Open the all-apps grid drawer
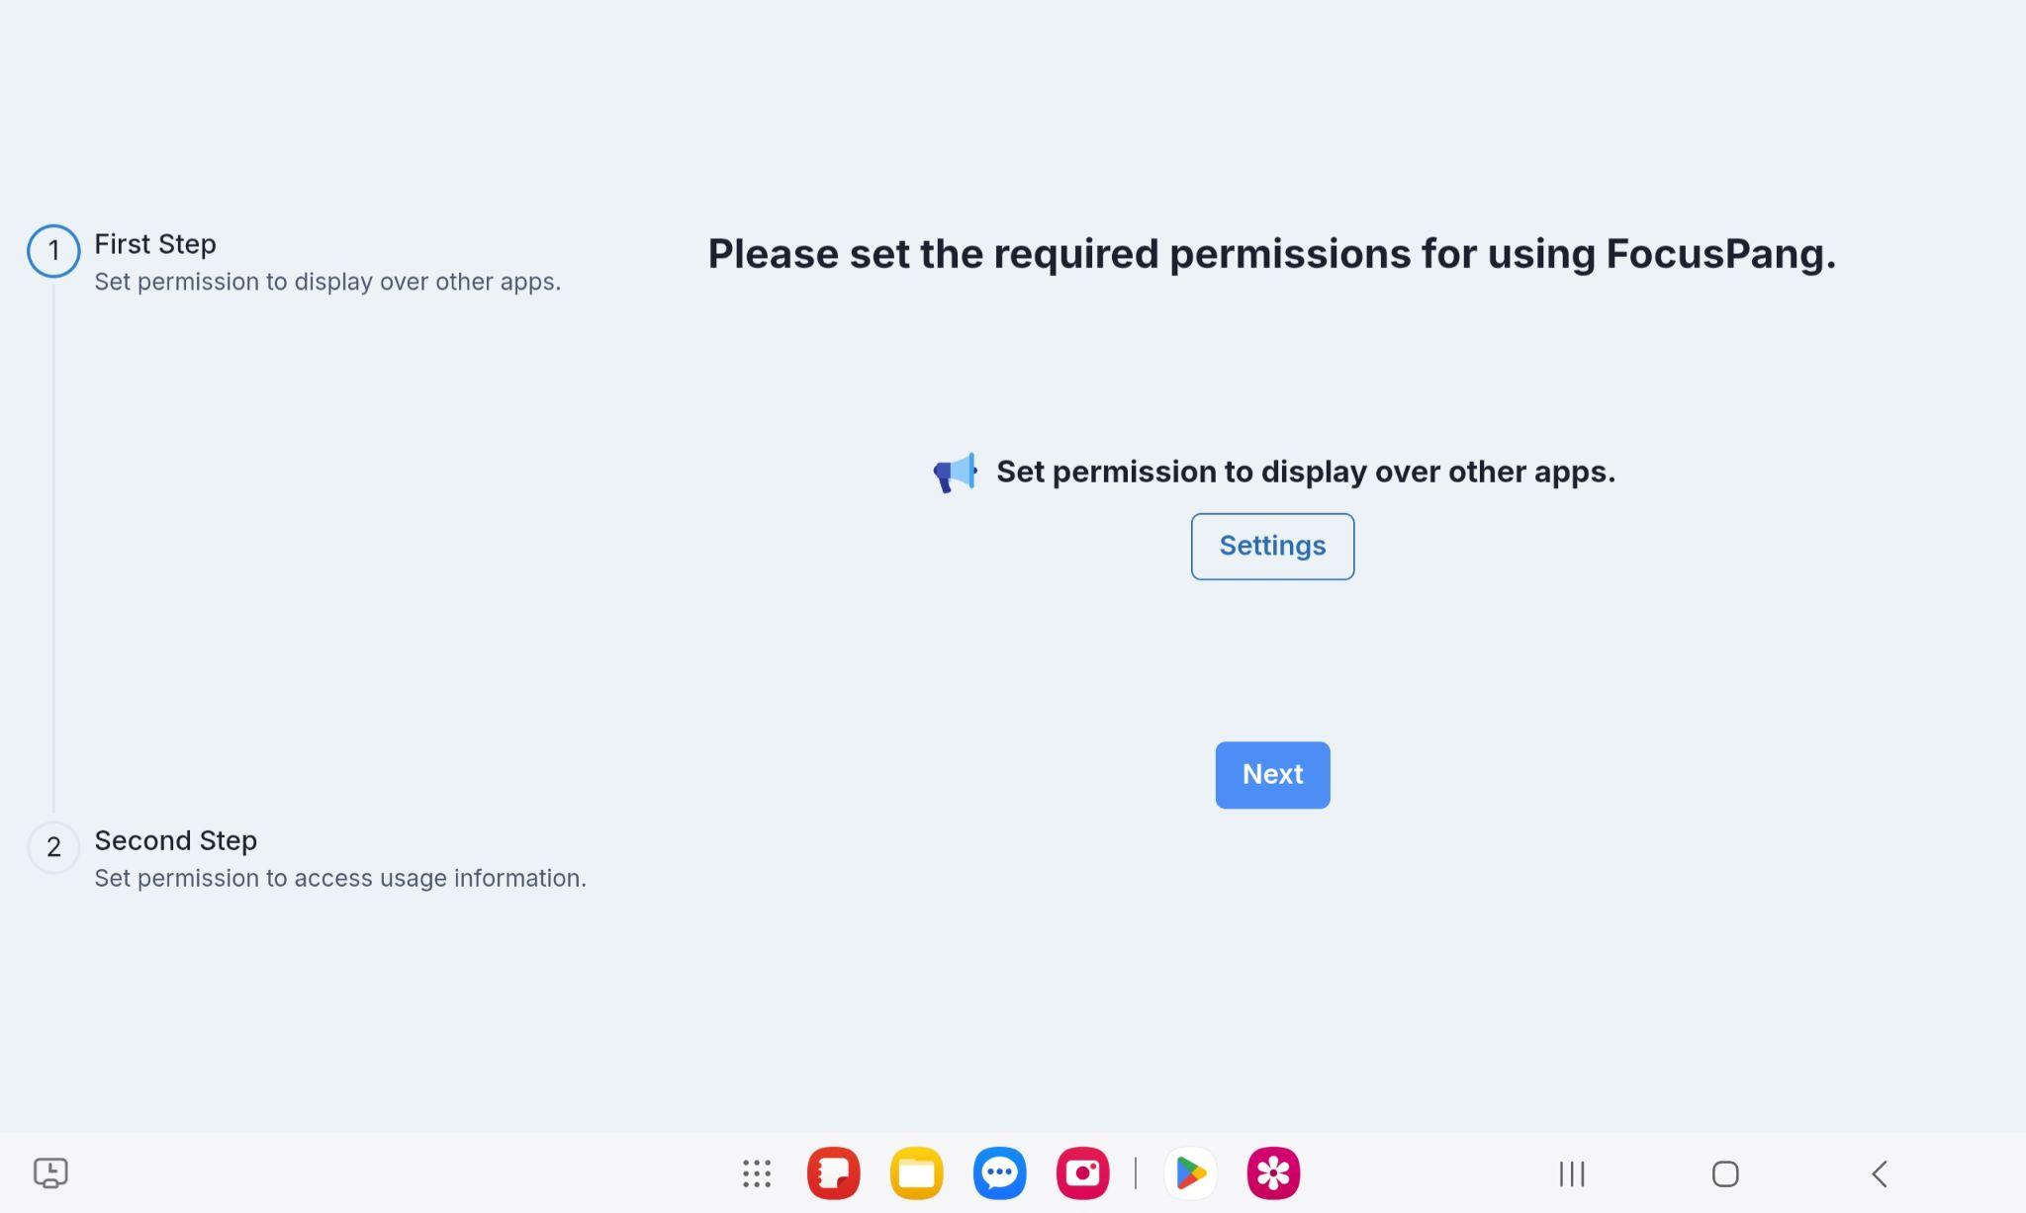The height and width of the screenshot is (1213, 2026). point(757,1173)
